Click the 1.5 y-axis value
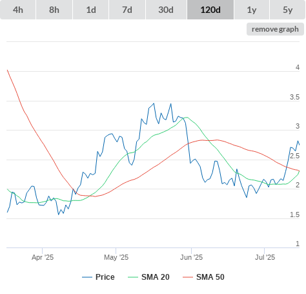 coord(294,215)
